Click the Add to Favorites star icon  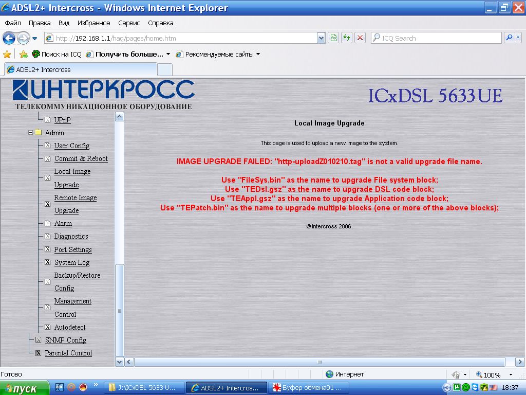[23, 54]
